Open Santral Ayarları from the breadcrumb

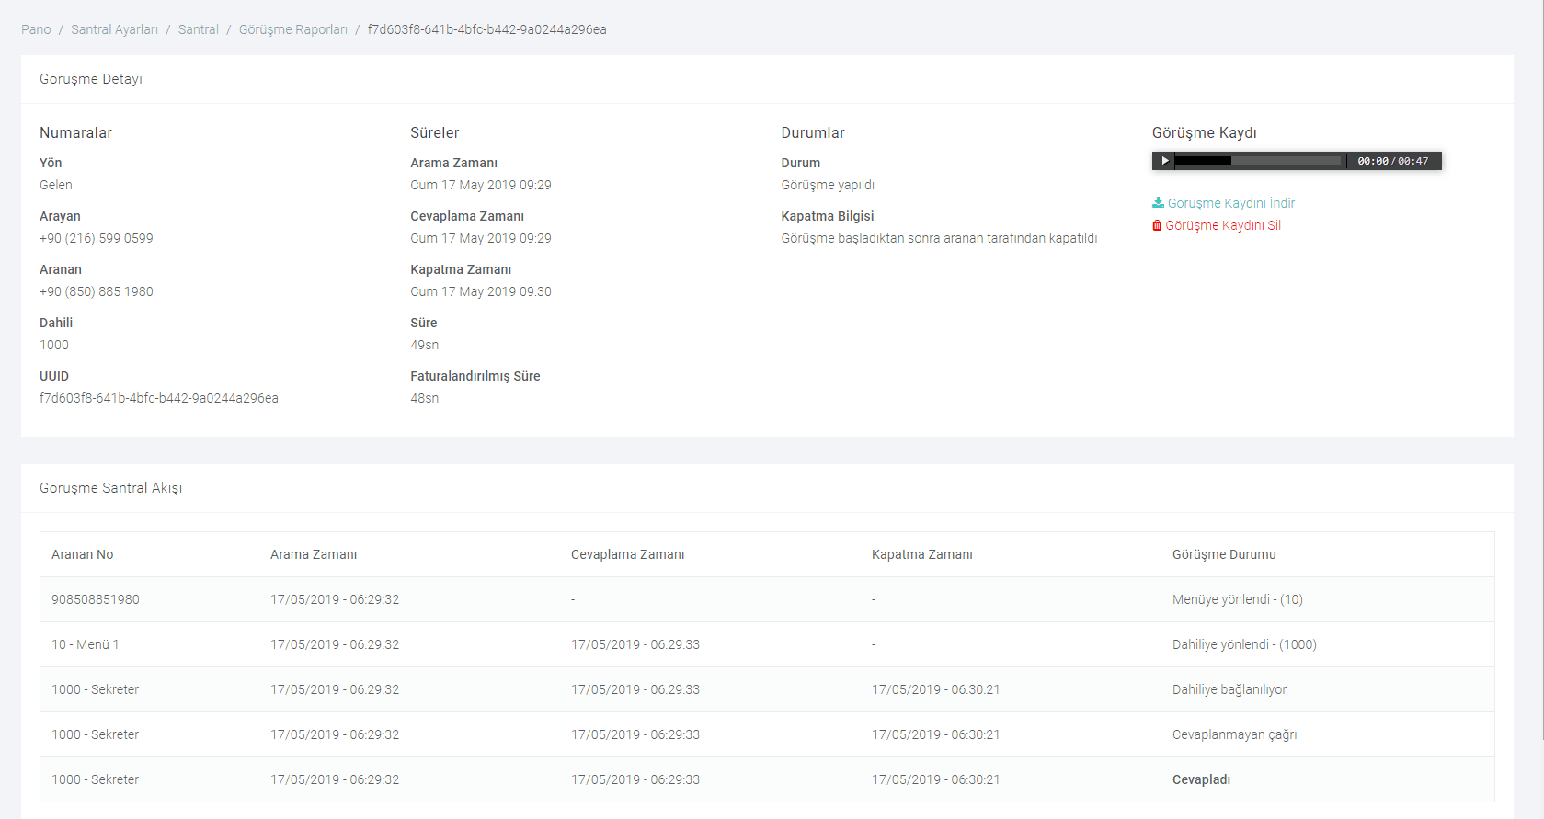(114, 29)
